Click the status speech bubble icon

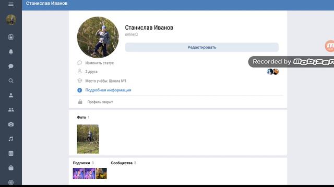point(80,63)
